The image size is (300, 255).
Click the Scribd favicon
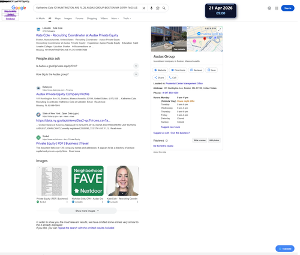click(38, 138)
